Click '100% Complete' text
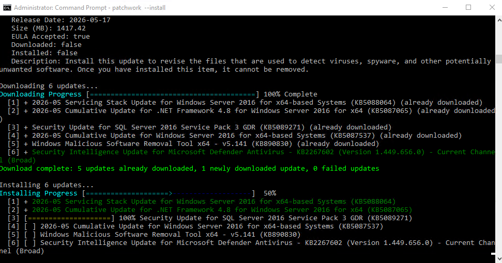502x263 pixels. point(291,94)
